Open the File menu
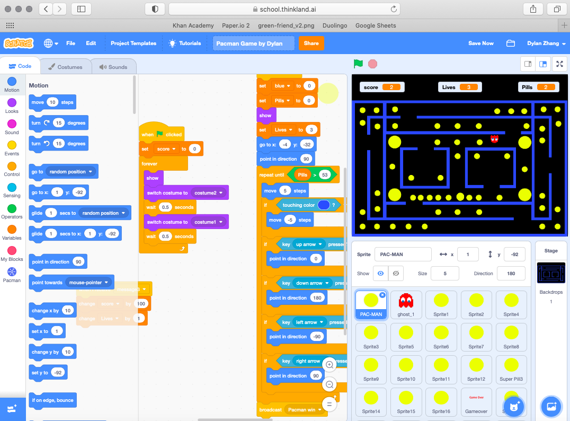This screenshot has height=421, width=570. coord(70,43)
